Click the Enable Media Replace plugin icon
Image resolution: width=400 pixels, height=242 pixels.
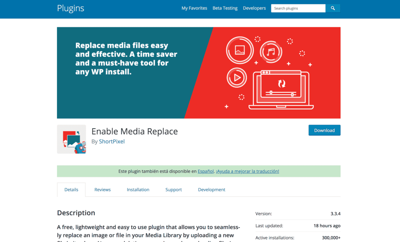click(x=71, y=139)
